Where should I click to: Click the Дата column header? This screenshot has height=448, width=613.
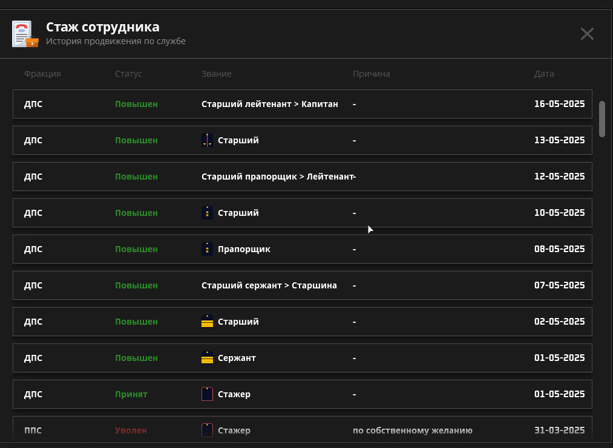point(543,74)
